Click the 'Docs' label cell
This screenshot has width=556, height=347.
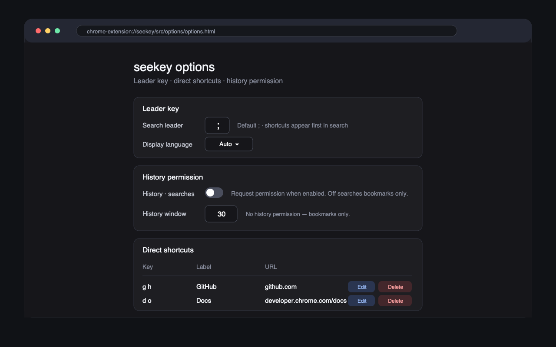[204, 301]
